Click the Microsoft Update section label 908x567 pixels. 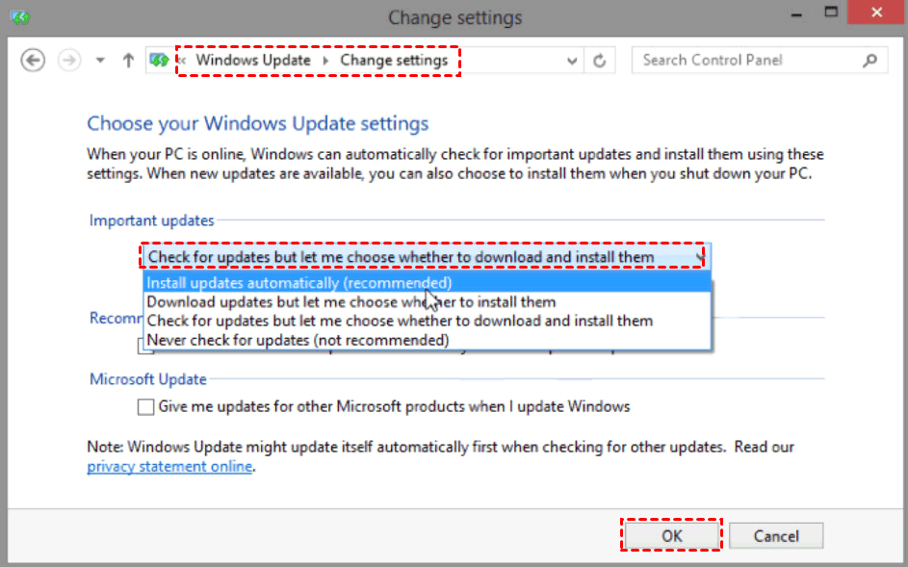(147, 378)
